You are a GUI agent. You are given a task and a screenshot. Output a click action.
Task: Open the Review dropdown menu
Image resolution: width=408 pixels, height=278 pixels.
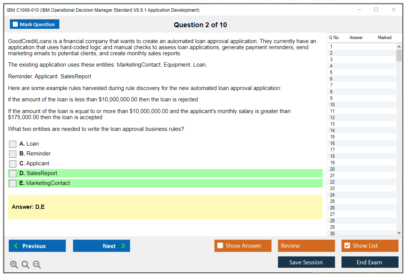[306, 246]
